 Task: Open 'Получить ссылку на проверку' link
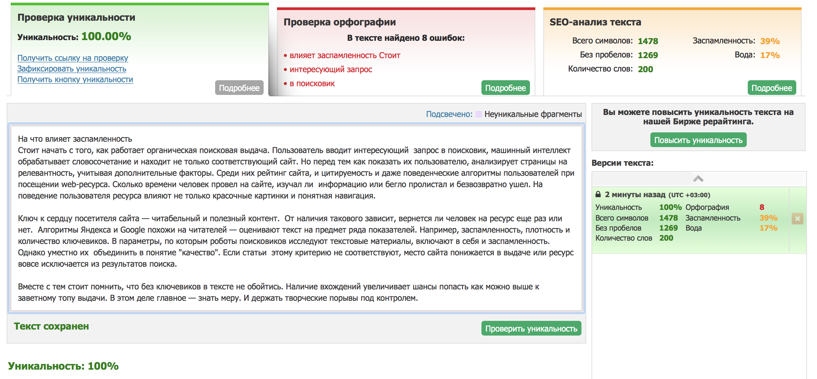pos(73,58)
